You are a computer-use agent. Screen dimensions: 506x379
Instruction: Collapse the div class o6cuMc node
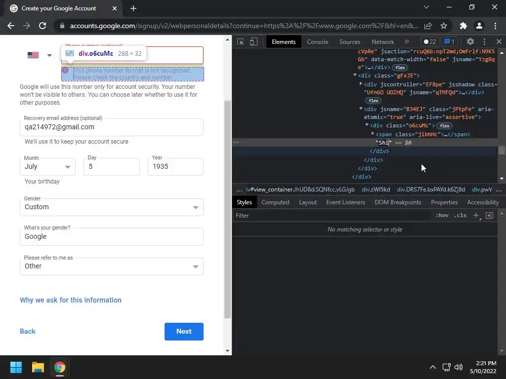[x=367, y=125]
